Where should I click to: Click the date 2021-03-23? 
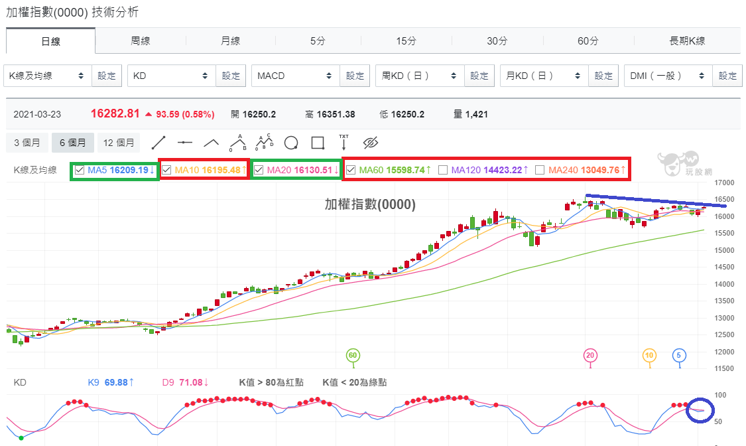point(37,114)
